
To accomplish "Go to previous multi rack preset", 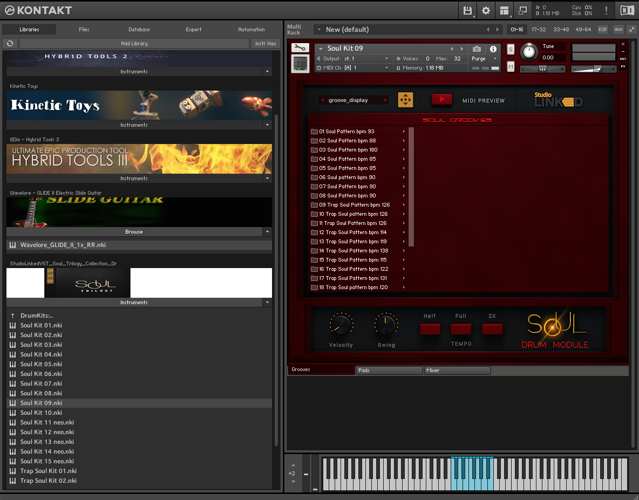I will click(488, 29).
